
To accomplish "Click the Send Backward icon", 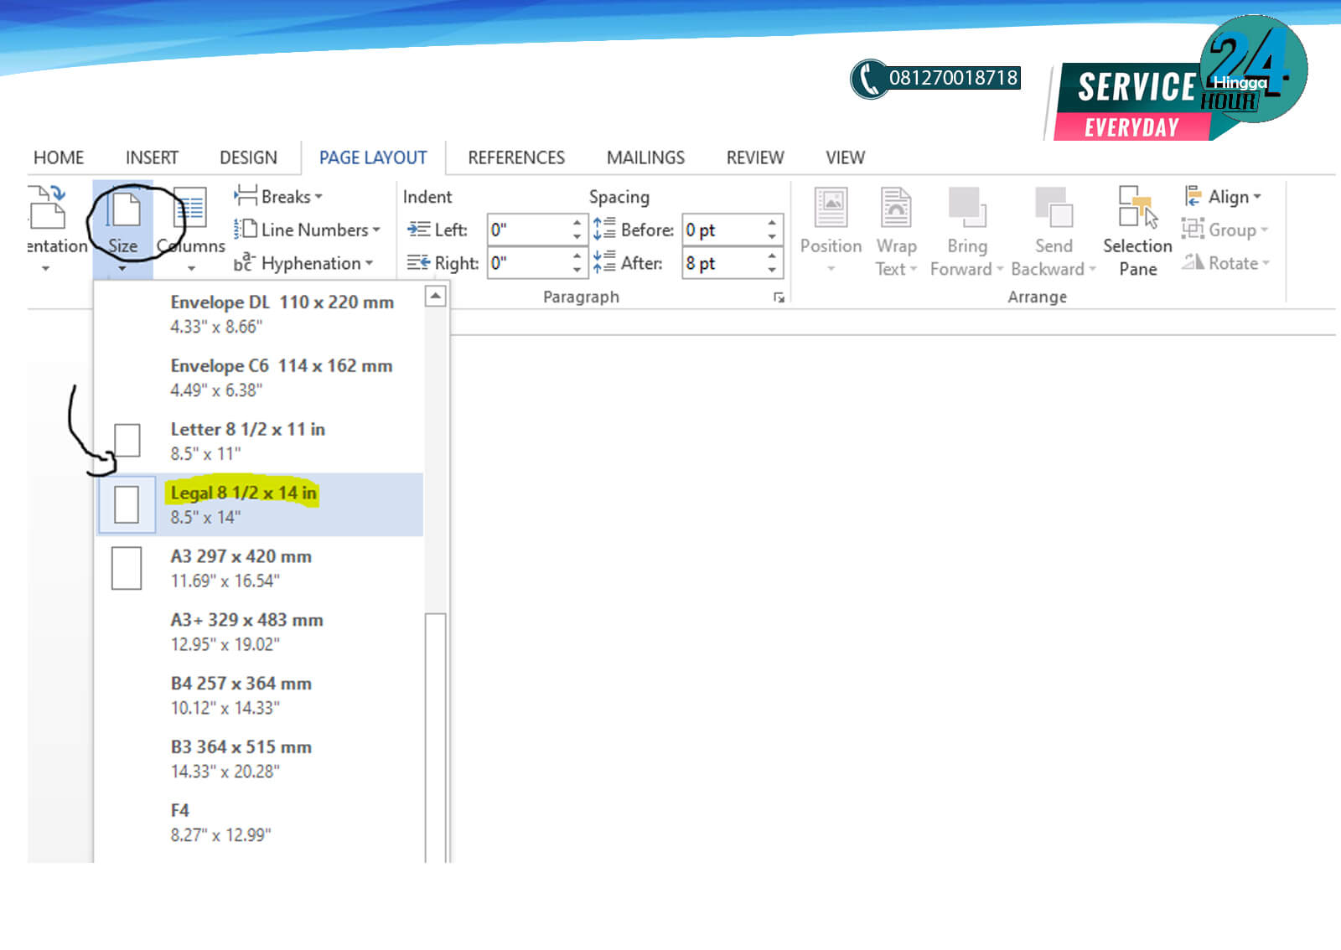I will (x=1054, y=209).
